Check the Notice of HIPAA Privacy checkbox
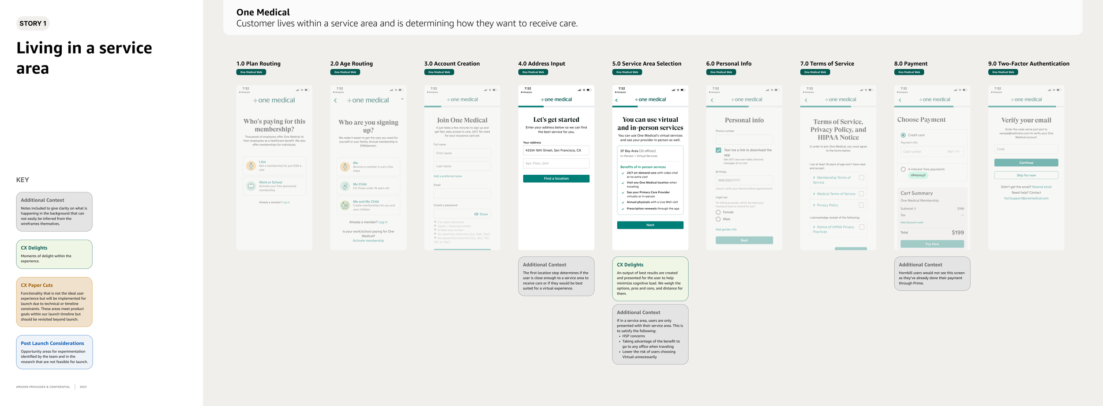Screen dimensions: 1103x406 [x=861, y=227]
